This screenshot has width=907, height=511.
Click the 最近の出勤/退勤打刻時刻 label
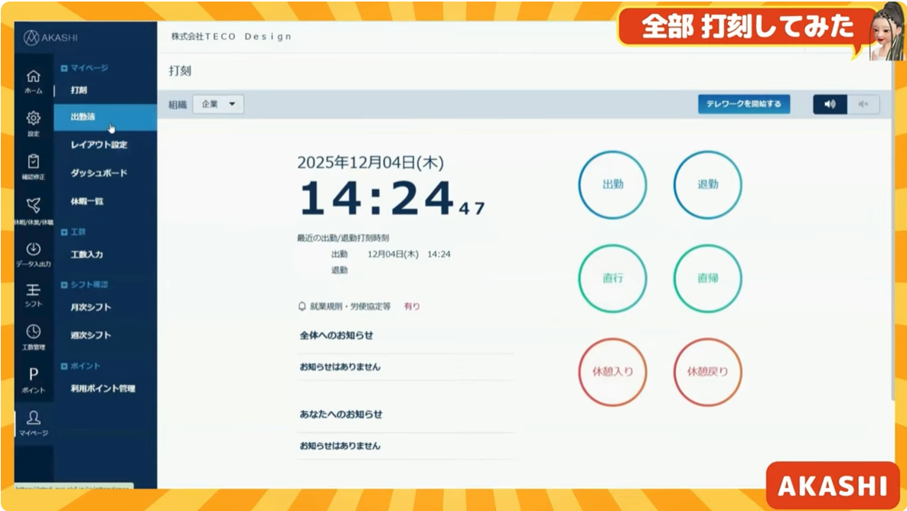(343, 238)
